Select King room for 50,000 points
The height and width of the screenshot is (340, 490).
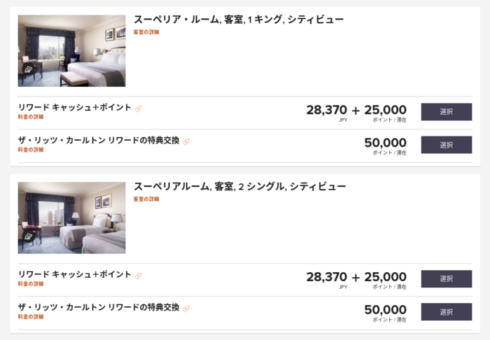447,145
